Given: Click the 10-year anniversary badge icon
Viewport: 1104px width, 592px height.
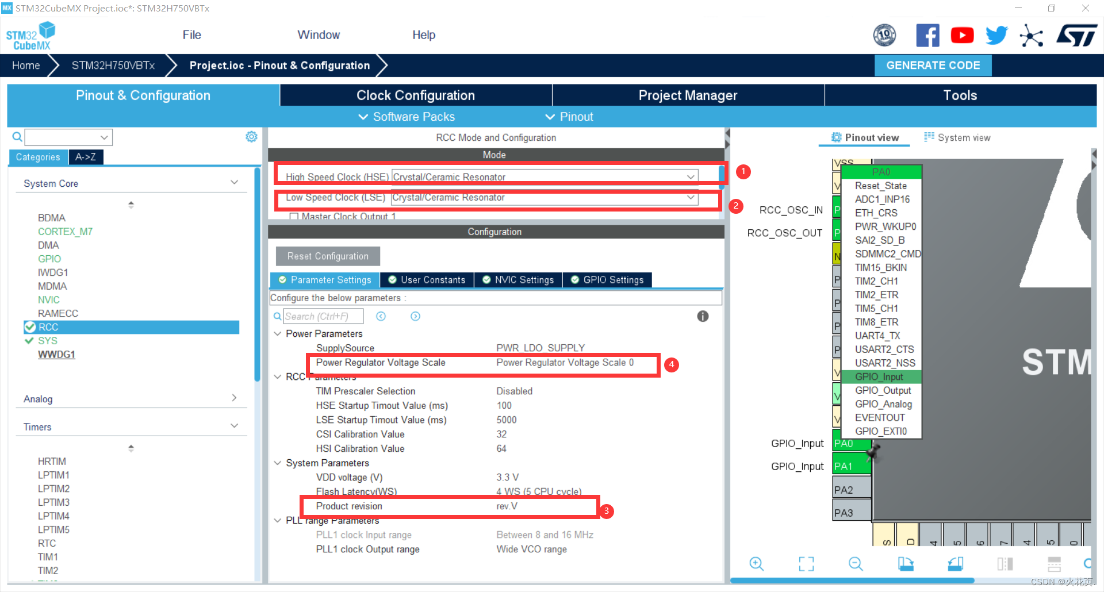Looking at the screenshot, I should point(884,36).
